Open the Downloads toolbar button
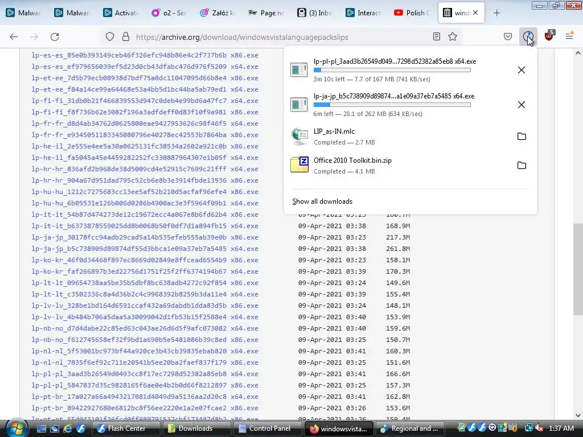Viewport: 583px width, 437px height. (528, 36)
